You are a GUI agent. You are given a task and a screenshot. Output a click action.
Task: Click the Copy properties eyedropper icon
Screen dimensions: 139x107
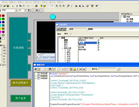pyautogui.click(x=68, y=6)
